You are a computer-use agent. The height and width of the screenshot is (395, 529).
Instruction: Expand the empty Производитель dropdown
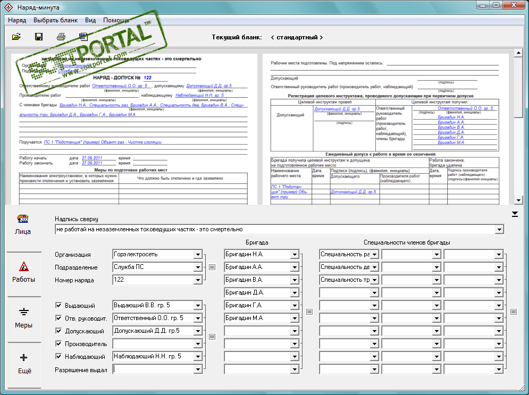pyautogui.click(x=198, y=344)
